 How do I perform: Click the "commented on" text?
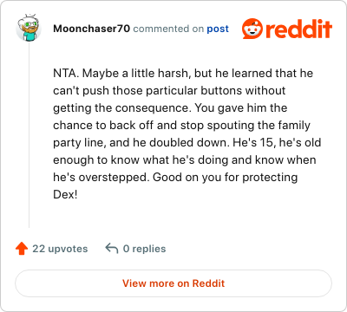tap(168, 29)
